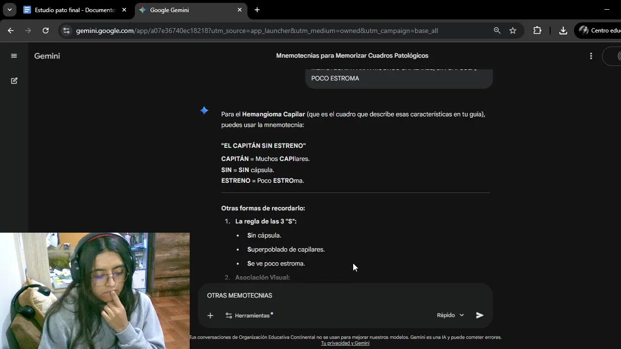Add a file with the plus icon
This screenshot has height=349, width=621.
210,316
